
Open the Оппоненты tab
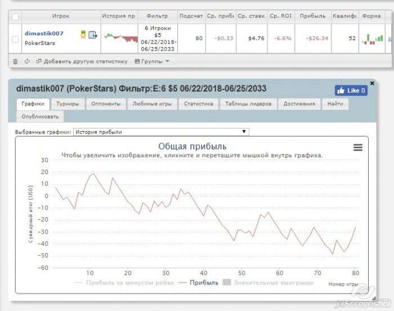click(x=106, y=104)
